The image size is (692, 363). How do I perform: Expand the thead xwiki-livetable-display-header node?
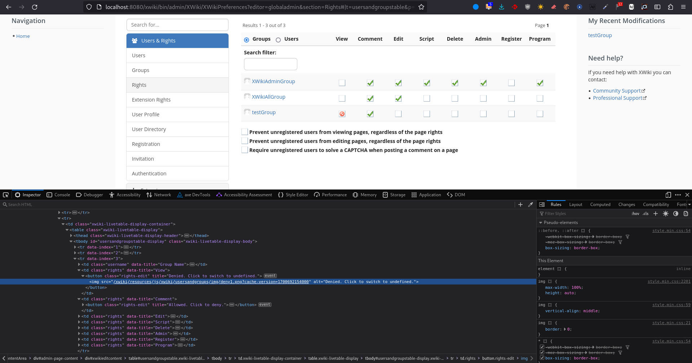[x=71, y=236]
